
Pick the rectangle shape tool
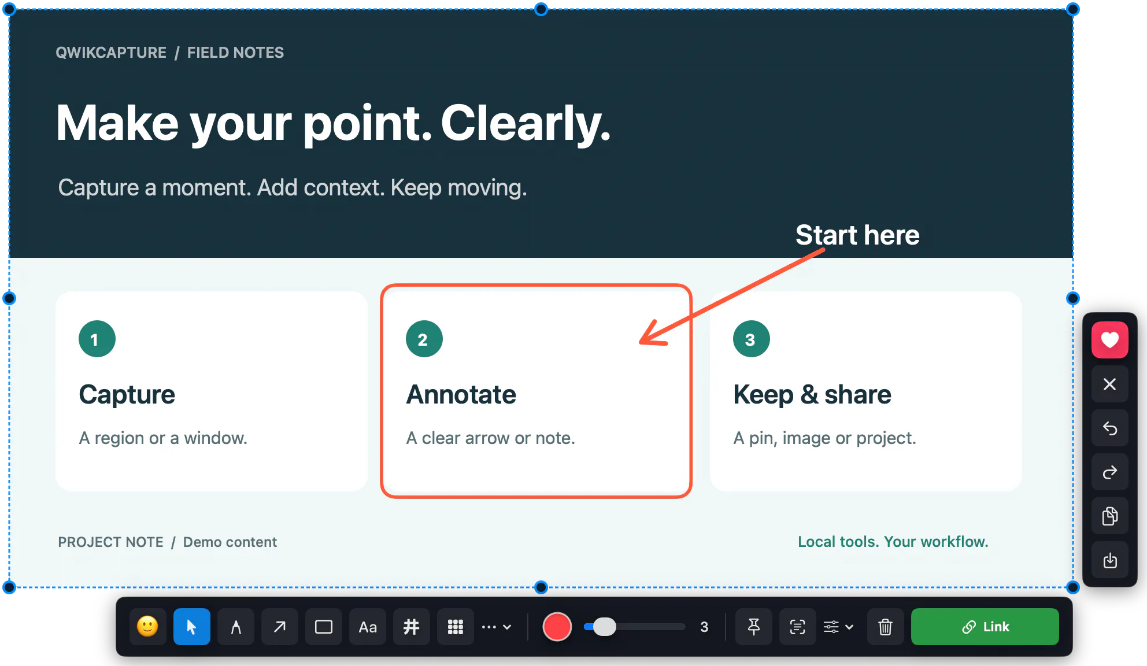[323, 627]
